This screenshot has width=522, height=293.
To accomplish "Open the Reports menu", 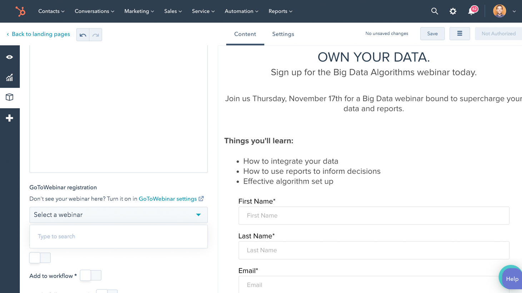I will coord(280,11).
